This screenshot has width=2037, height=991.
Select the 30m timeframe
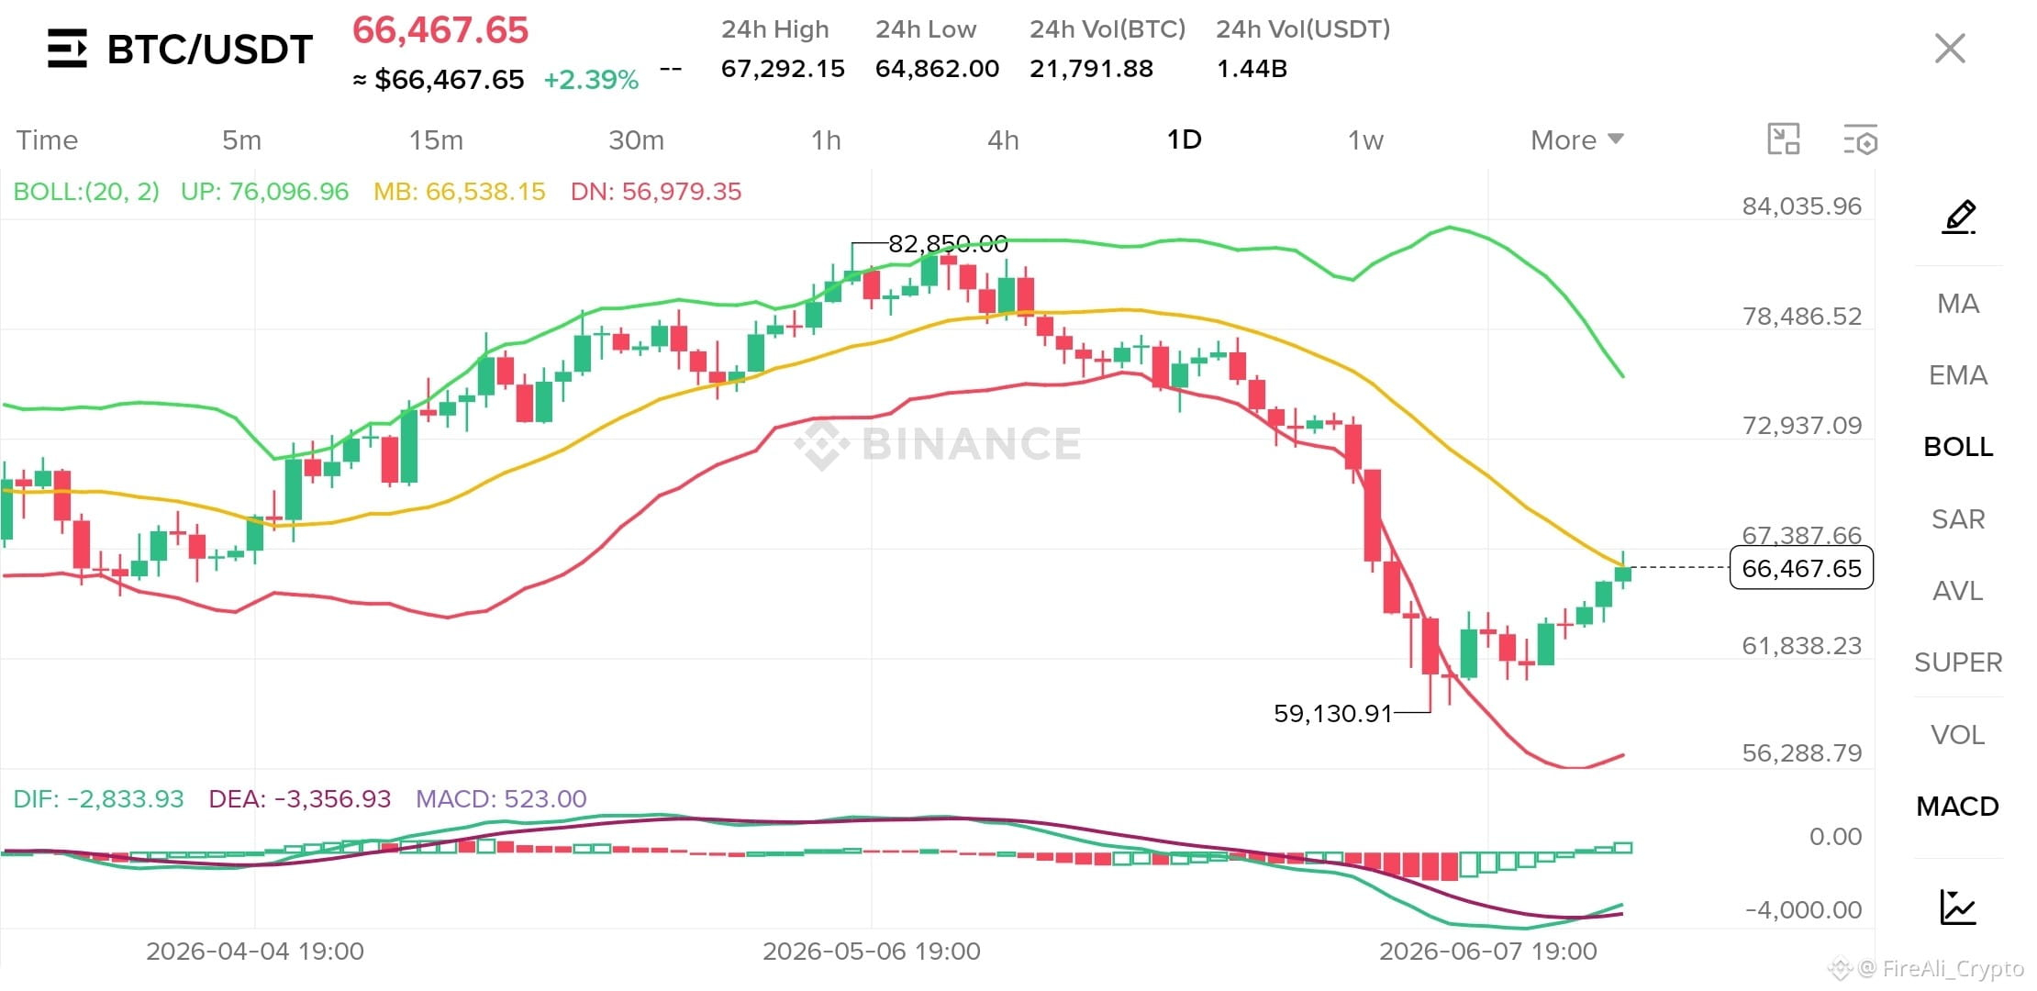point(636,140)
